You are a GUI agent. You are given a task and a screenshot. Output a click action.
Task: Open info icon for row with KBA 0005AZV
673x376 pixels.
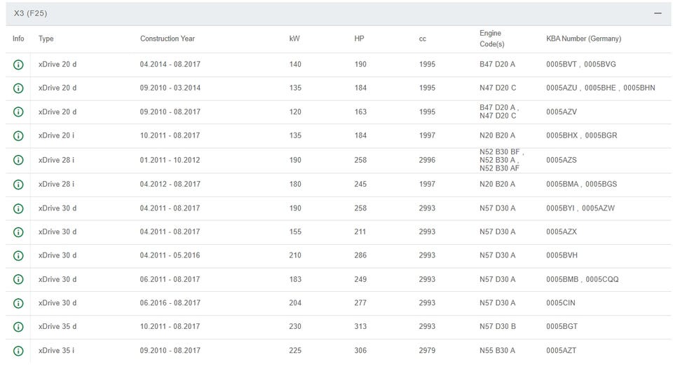tap(18, 112)
